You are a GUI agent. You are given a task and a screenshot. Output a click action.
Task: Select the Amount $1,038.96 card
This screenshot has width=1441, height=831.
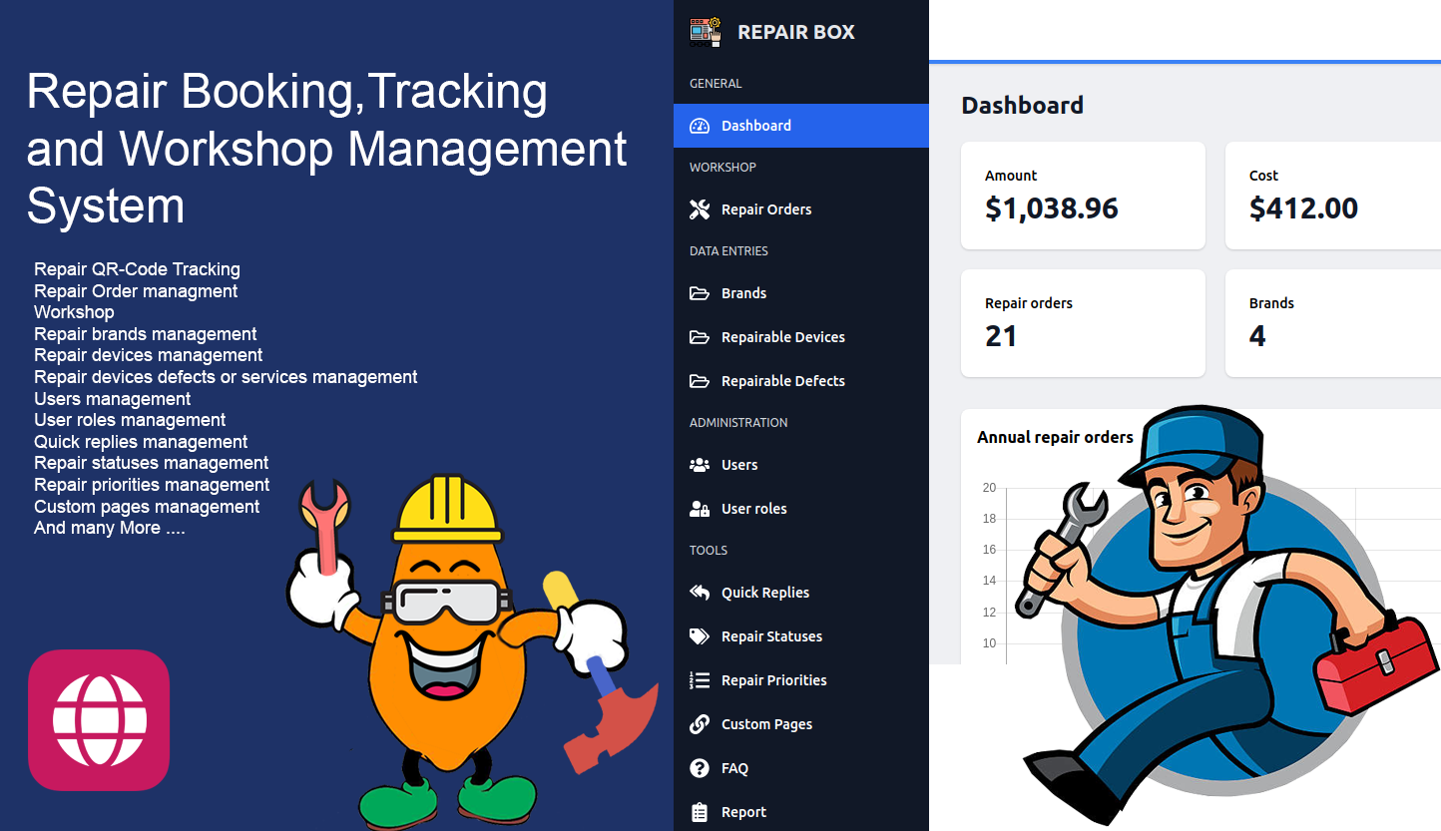1083,196
